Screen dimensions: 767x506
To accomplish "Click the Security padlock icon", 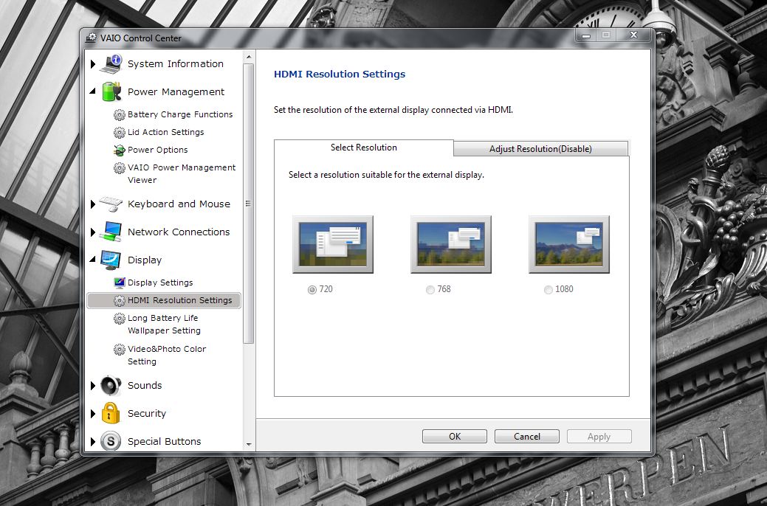I will [111, 413].
